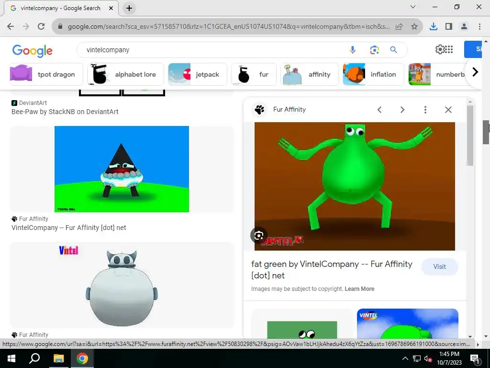Filter by alphabet lore chip

126,74
